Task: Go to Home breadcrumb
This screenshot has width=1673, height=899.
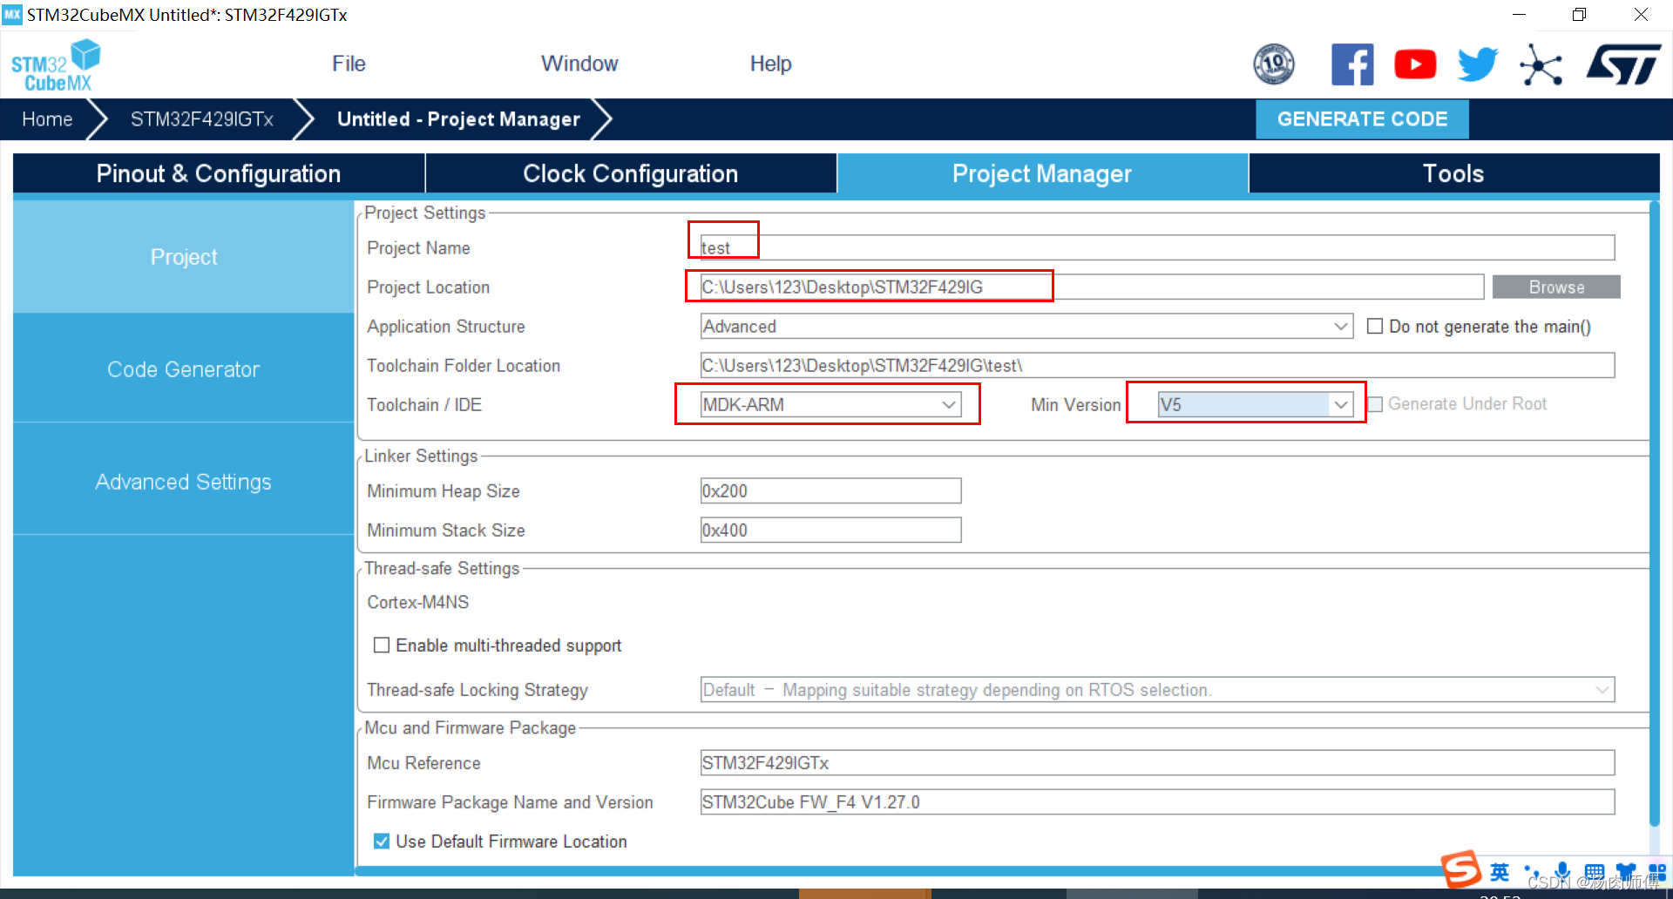Action: [47, 119]
